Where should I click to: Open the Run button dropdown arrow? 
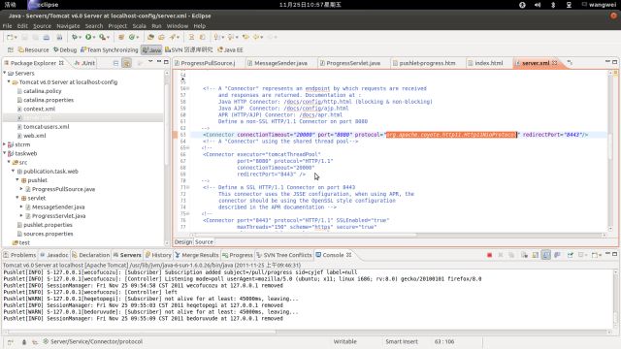point(94,37)
